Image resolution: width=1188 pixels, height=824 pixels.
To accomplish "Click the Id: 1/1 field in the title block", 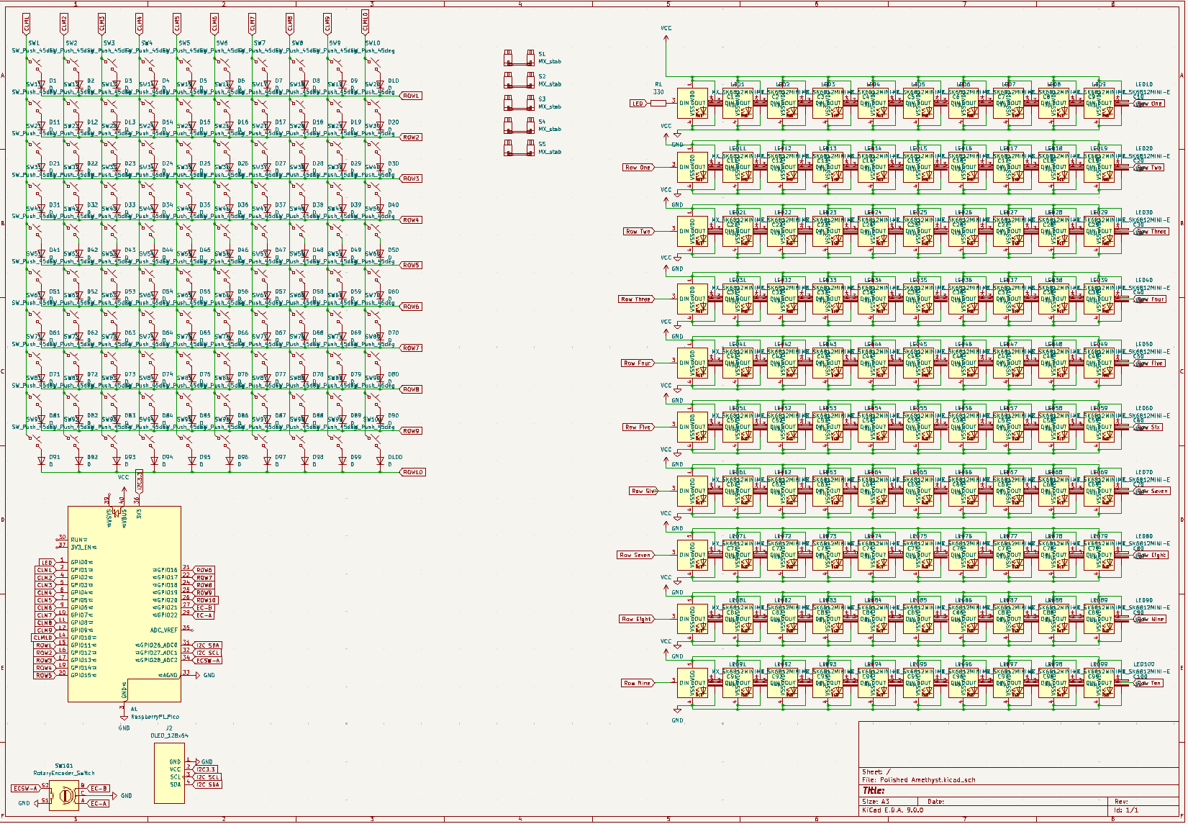I will pos(1126,810).
